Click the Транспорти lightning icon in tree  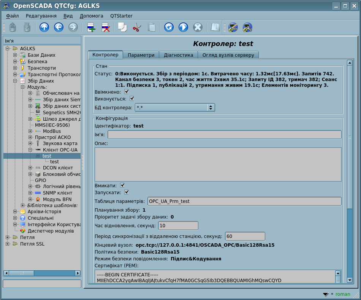(22, 68)
